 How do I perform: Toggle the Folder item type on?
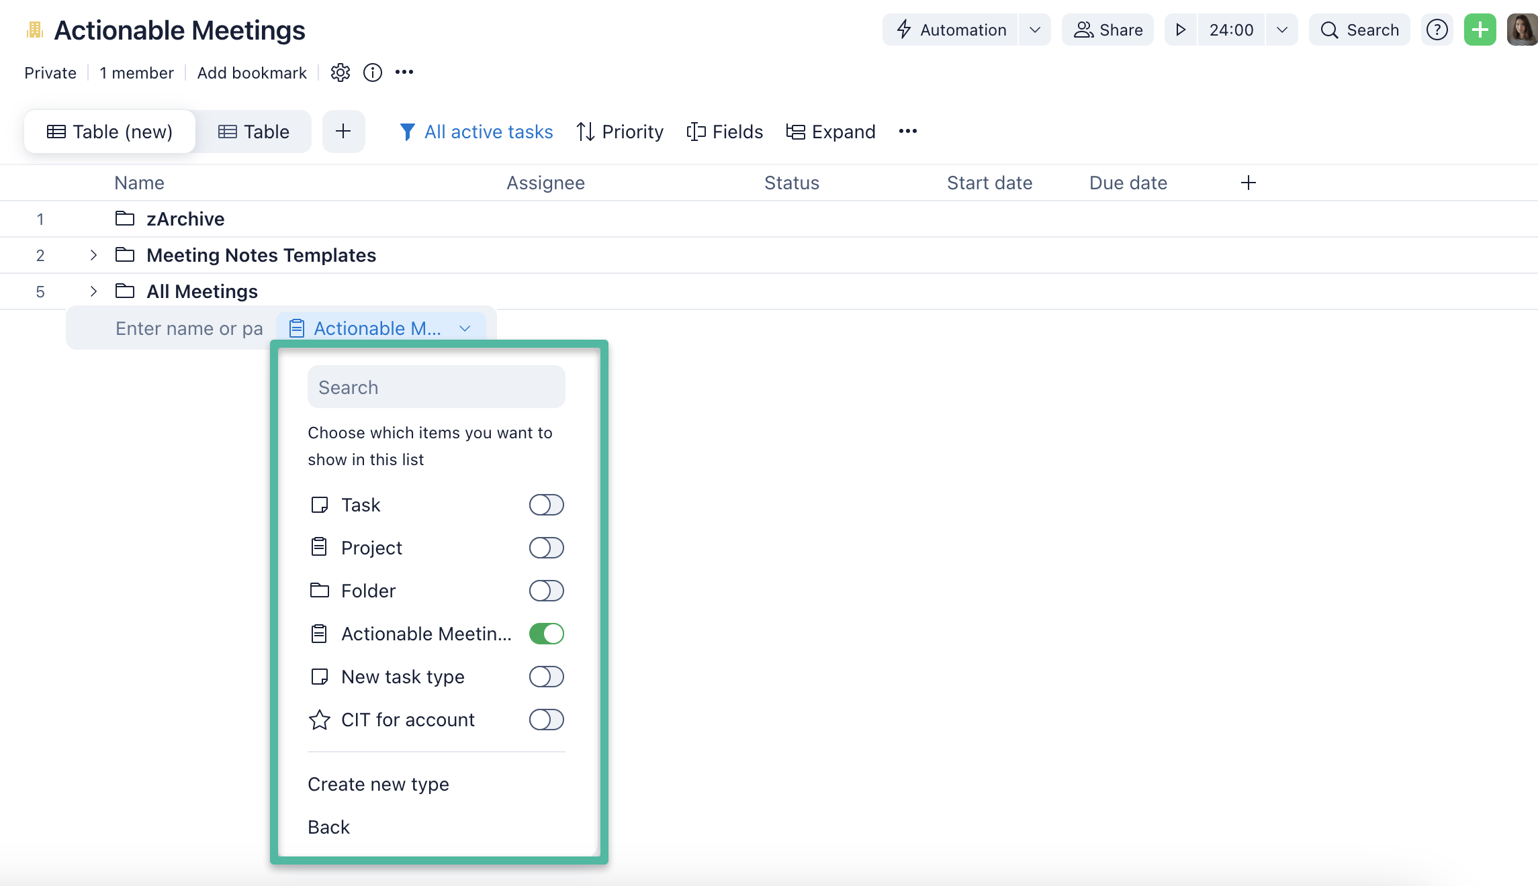pos(546,591)
